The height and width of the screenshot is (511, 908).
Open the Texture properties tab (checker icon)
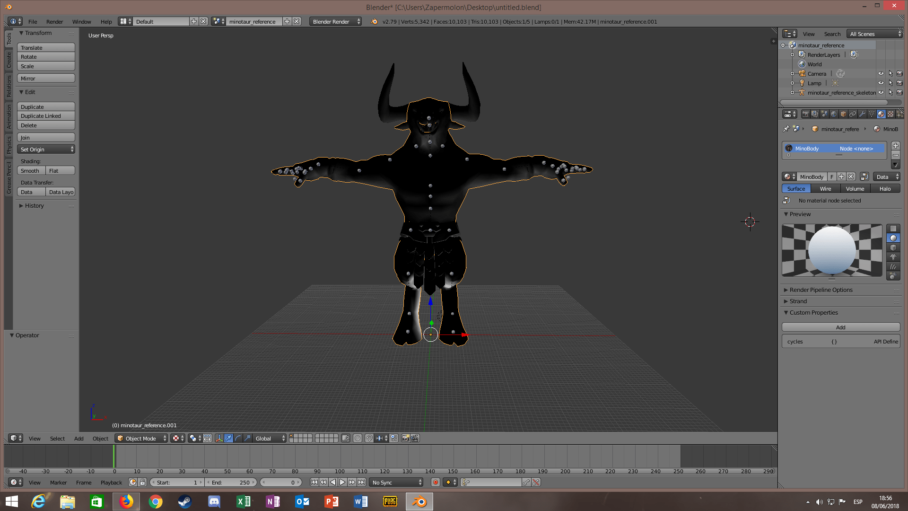(891, 114)
